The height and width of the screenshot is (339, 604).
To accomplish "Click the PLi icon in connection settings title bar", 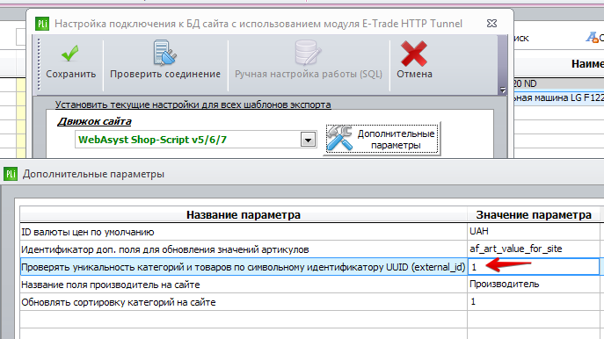I will [42, 24].
